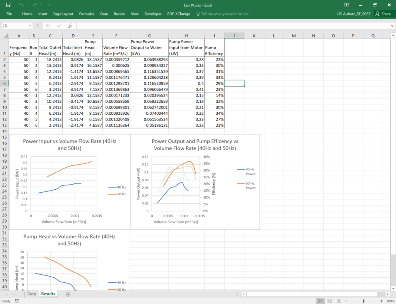This screenshot has height=304, width=396.
Task: Add a new sheet with plus icon
Action: click(x=68, y=294)
